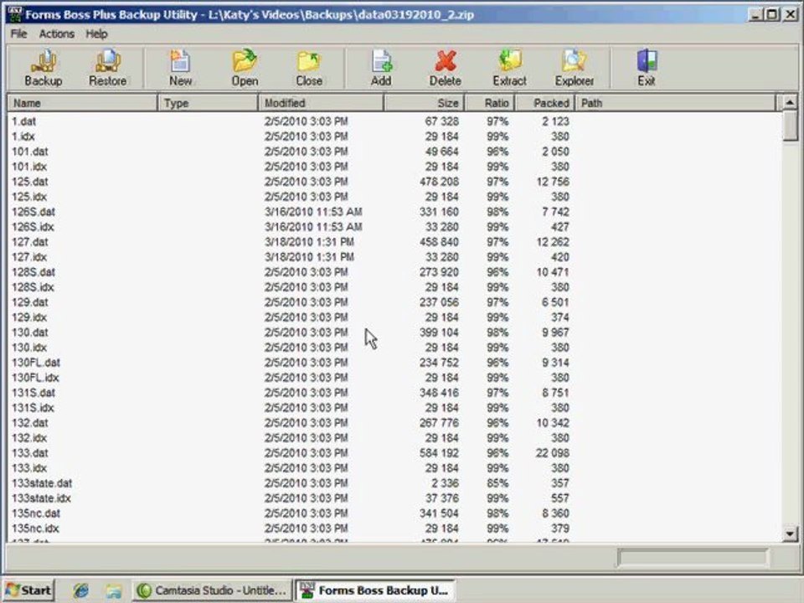Select the file 133.idx

click(x=29, y=468)
